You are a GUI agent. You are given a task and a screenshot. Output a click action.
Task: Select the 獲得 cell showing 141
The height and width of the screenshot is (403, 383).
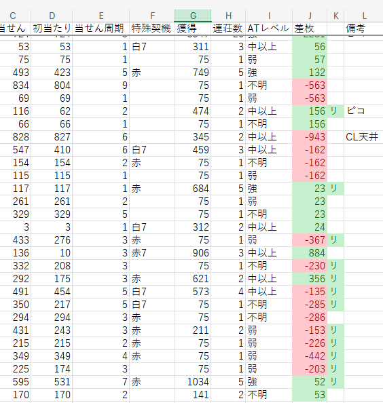click(193, 395)
